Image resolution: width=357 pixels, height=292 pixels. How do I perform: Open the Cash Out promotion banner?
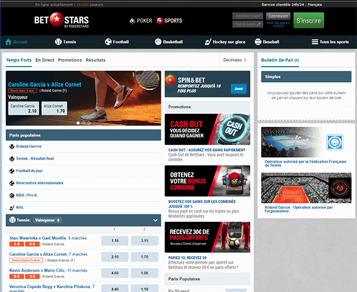tap(207, 129)
